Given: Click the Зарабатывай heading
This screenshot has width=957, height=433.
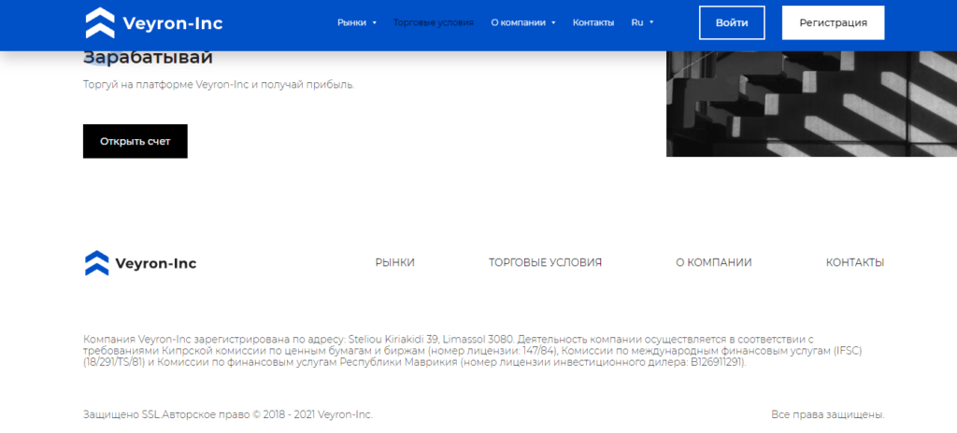Looking at the screenshot, I should [148, 58].
